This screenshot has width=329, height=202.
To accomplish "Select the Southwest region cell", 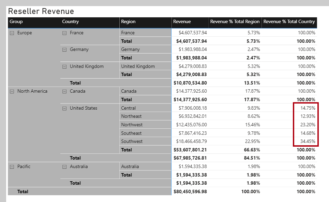I will pos(132,141).
